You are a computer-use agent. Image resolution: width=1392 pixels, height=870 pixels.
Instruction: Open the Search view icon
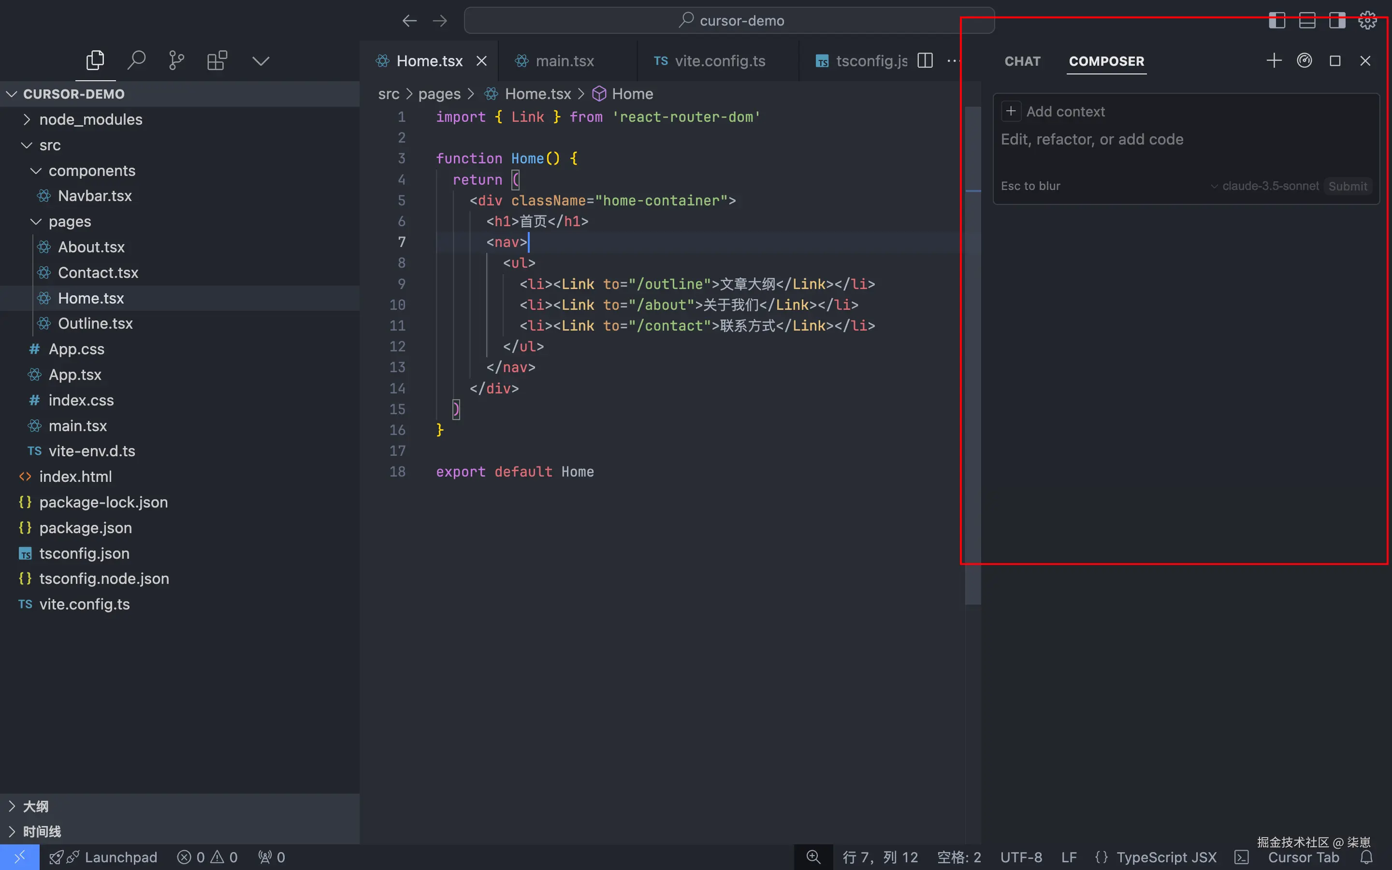click(x=136, y=60)
